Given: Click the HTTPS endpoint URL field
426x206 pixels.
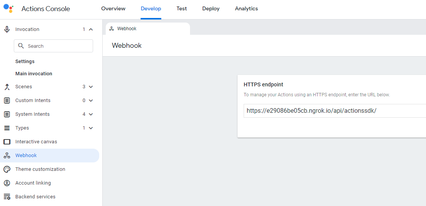Looking at the screenshot, I should [335, 110].
